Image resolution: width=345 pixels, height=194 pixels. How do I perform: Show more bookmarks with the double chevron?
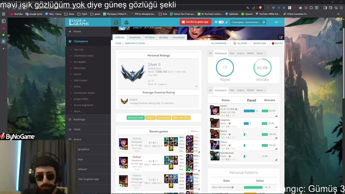click(x=339, y=14)
